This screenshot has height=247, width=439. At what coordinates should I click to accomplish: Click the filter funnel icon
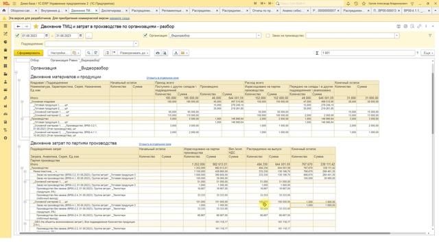tap(430, 36)
